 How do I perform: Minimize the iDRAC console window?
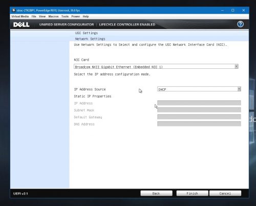222,10
